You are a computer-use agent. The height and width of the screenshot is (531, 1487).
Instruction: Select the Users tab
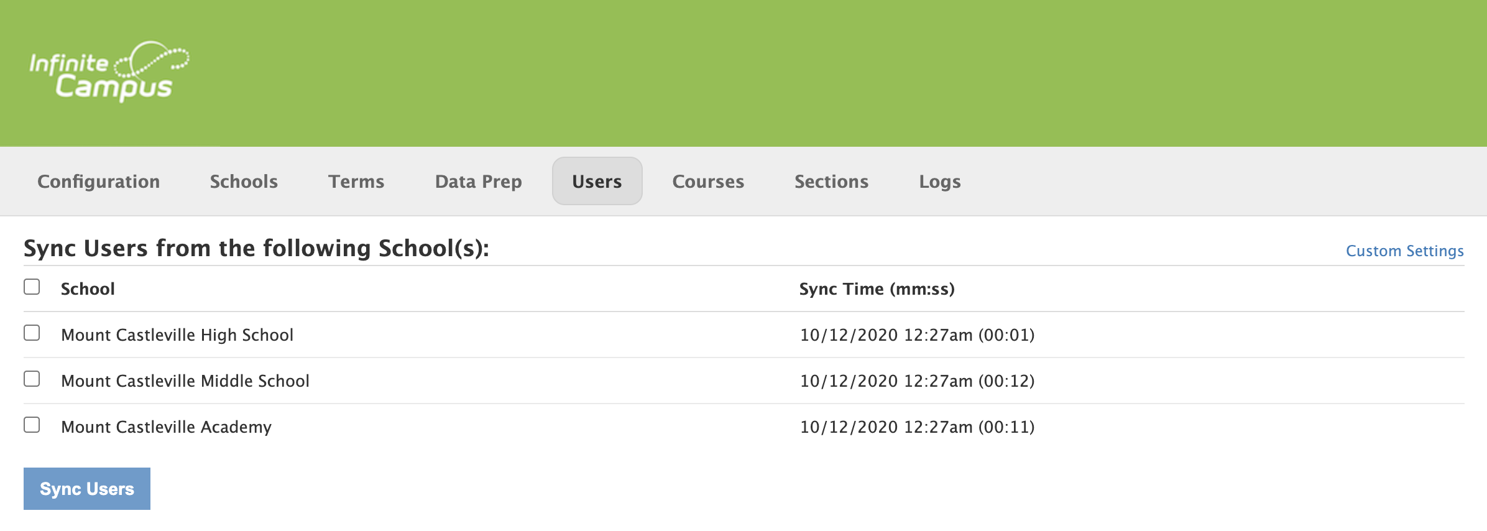coord(597,182)
